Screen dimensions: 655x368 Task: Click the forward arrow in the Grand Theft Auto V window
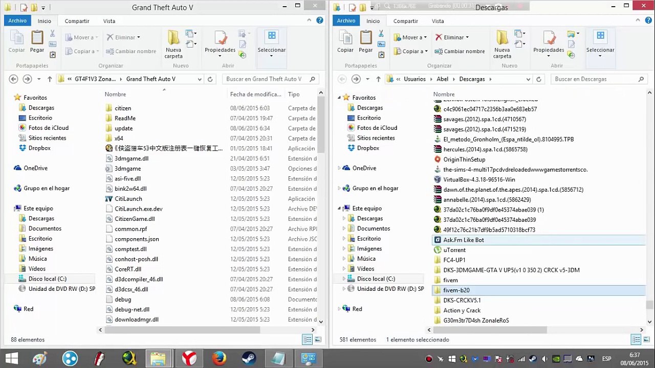click(27, 79)
